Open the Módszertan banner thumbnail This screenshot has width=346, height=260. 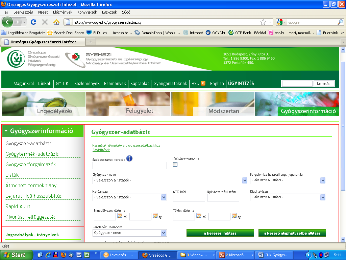click(x=213, y=104)
